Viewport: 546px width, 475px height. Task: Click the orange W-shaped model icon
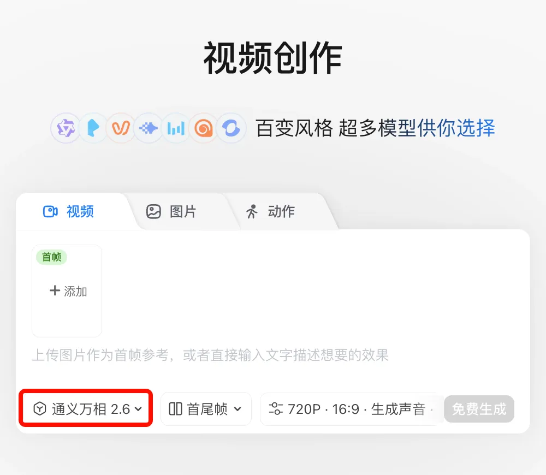pyautogui.click(x=121, y=128)
